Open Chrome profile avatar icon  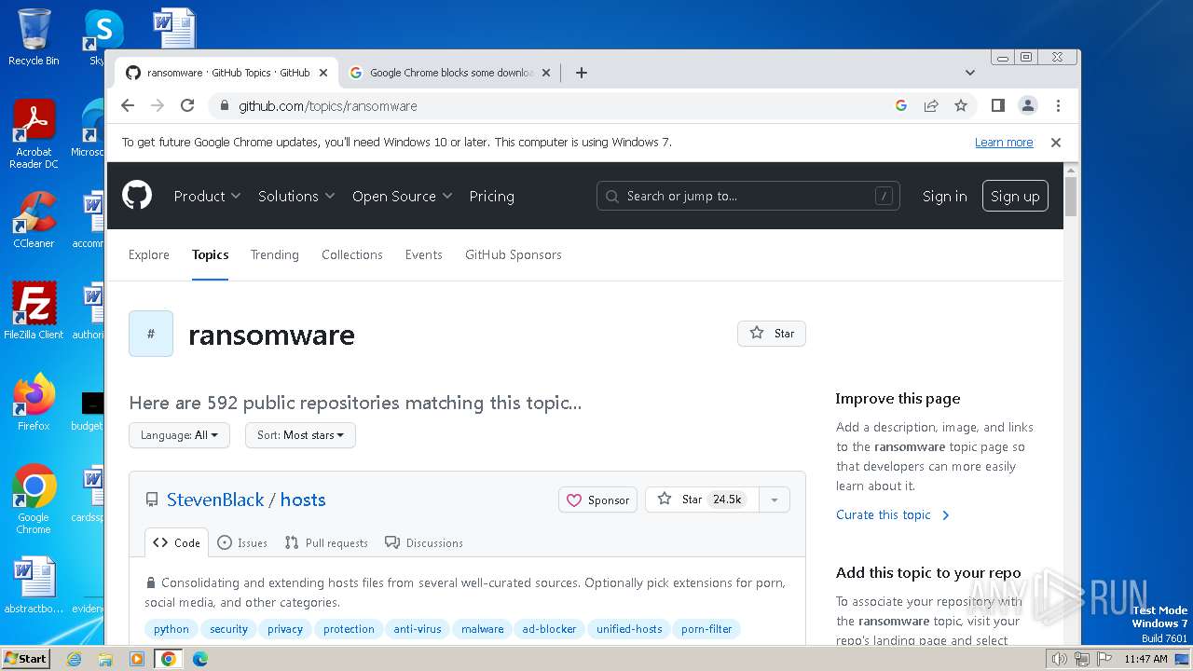(1028, 105)
